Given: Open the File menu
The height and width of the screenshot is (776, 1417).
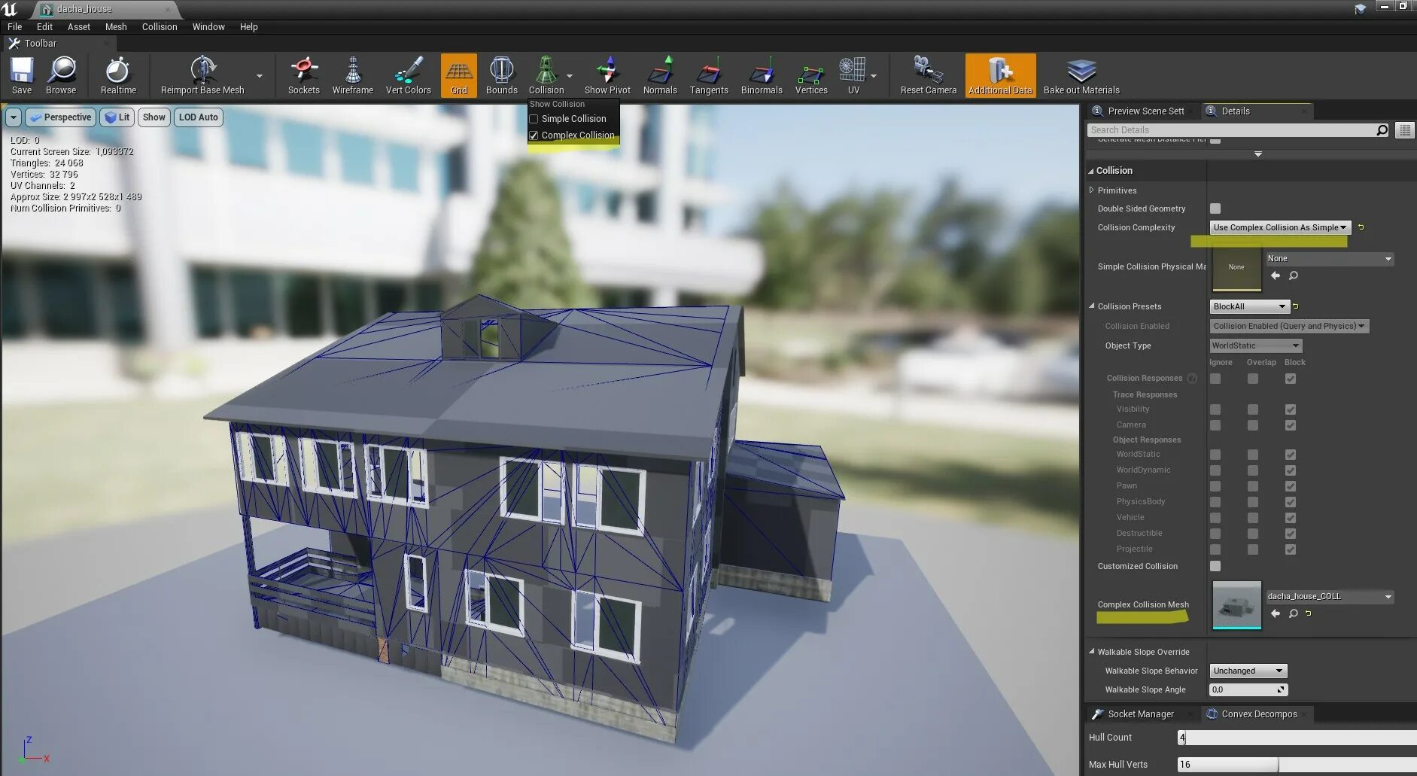Looking at the screenshot, I should (x=15, y=27).
